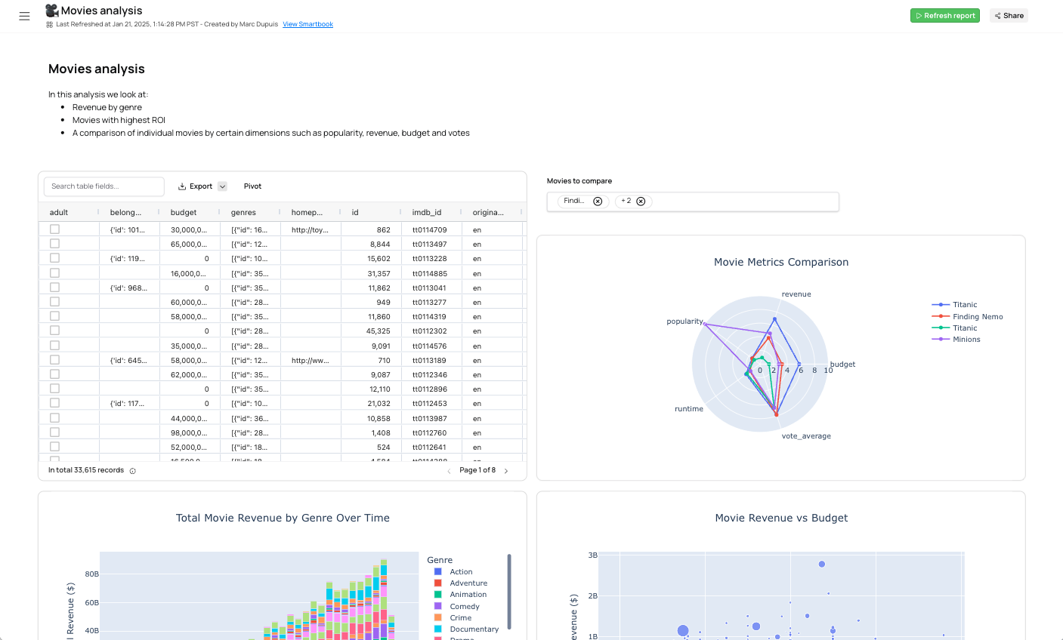Click info icon next to total records
1063x640 pixels.
[133, 471]
